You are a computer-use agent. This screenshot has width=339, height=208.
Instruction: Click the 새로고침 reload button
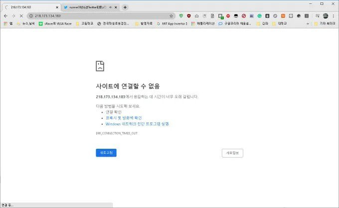click(106, 153)
